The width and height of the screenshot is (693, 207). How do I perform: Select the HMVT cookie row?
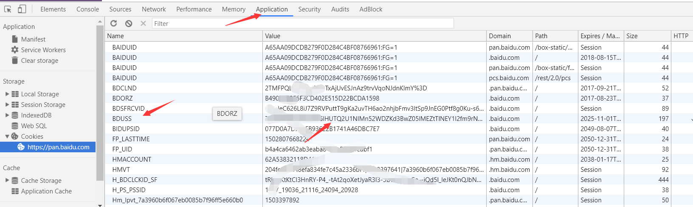click(399, 170)
